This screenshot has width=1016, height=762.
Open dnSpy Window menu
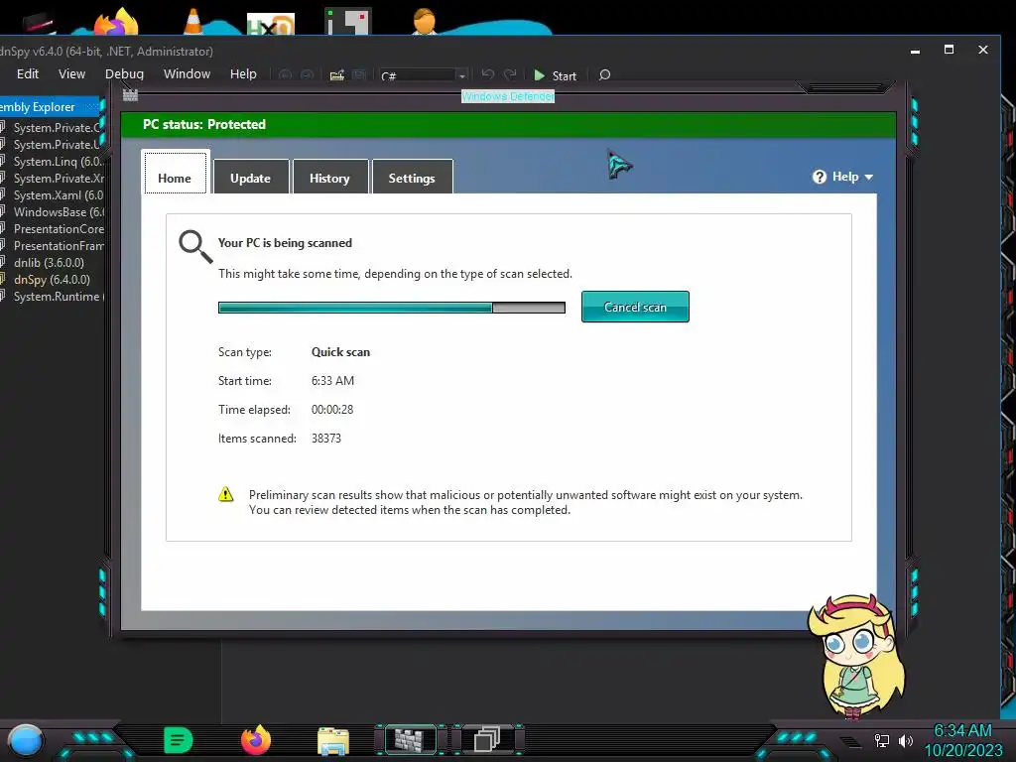point(187,73)
